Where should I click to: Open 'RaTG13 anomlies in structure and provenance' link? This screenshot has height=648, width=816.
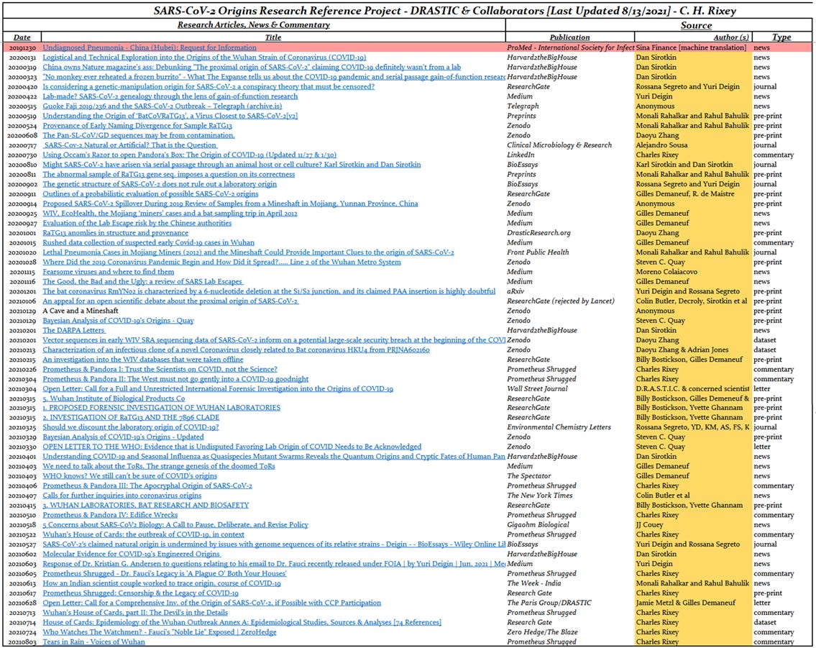tap(116, 232)
